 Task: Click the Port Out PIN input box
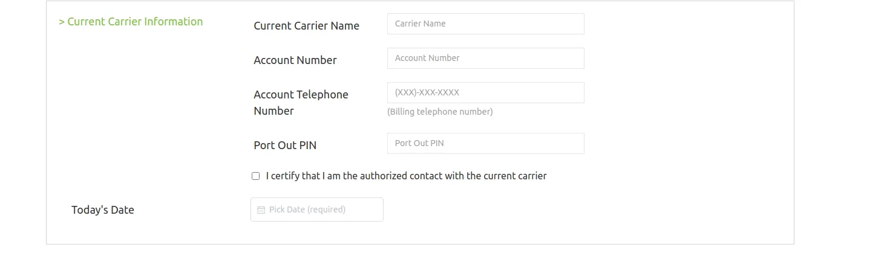tap(486, 143)
